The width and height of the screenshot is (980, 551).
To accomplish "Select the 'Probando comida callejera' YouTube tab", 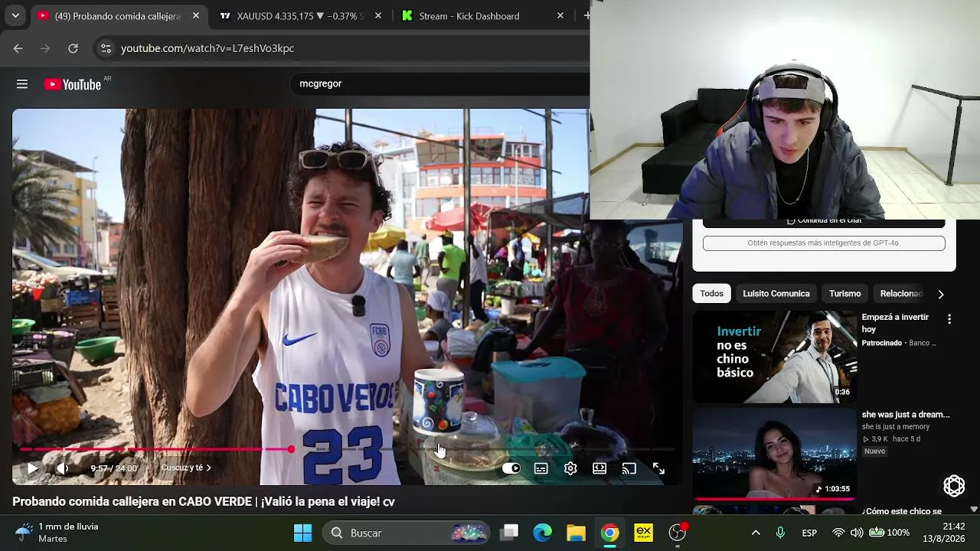I will (119, 16).
